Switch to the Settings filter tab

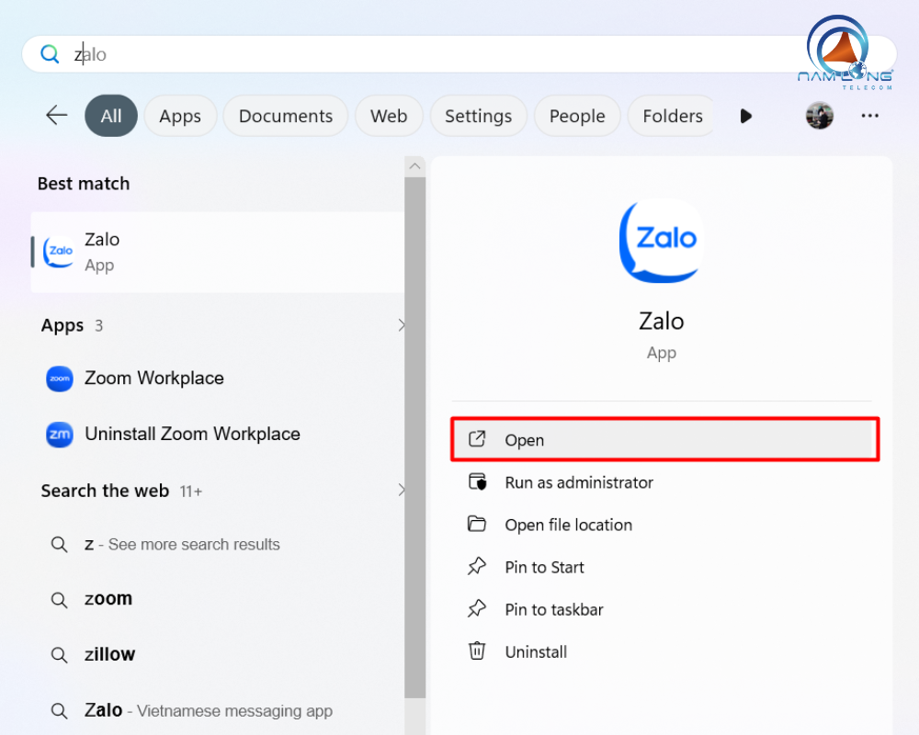(x=478, y=116)
